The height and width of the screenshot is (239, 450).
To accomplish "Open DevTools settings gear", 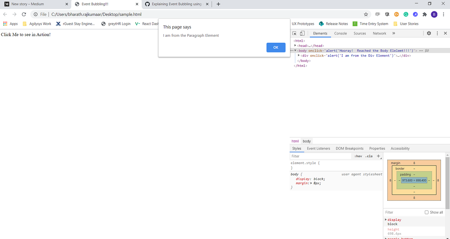I will [x=429, y=33].
